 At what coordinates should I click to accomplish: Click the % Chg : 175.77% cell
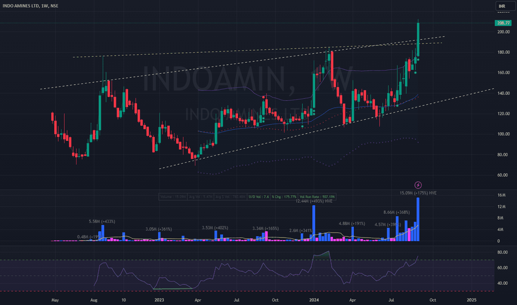coord(284,197)
